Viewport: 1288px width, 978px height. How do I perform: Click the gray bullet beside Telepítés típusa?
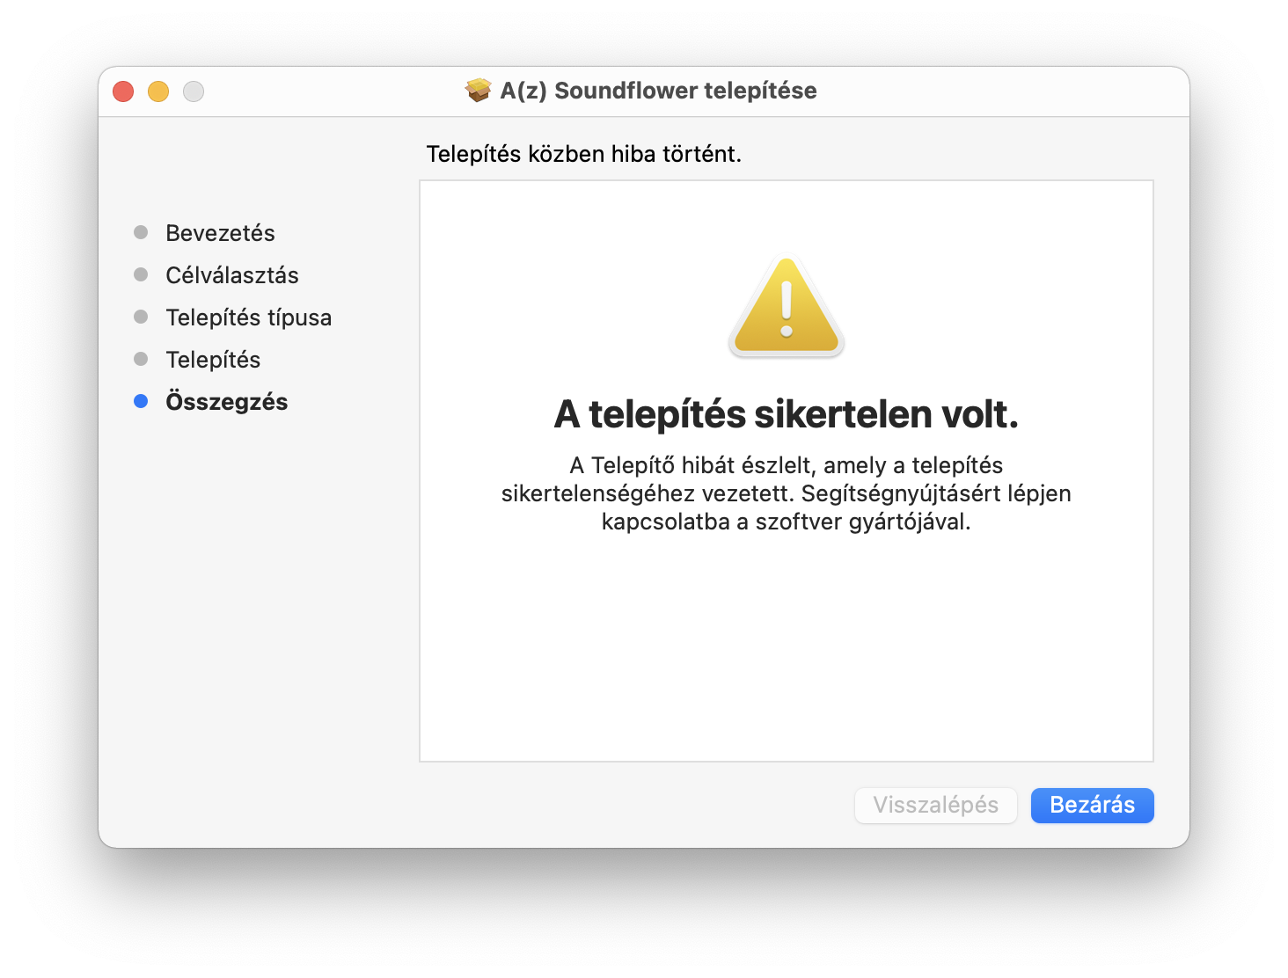click(141, 317)
